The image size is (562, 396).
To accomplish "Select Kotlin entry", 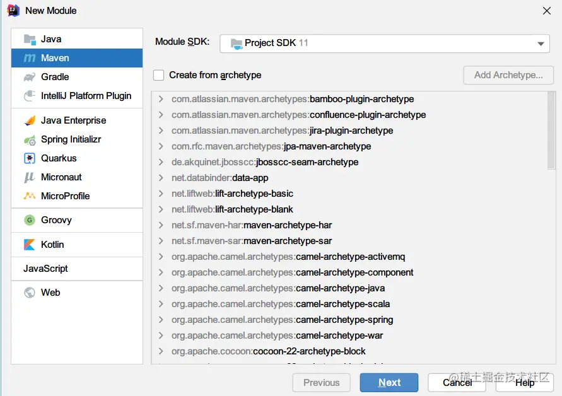I will 77,245.
